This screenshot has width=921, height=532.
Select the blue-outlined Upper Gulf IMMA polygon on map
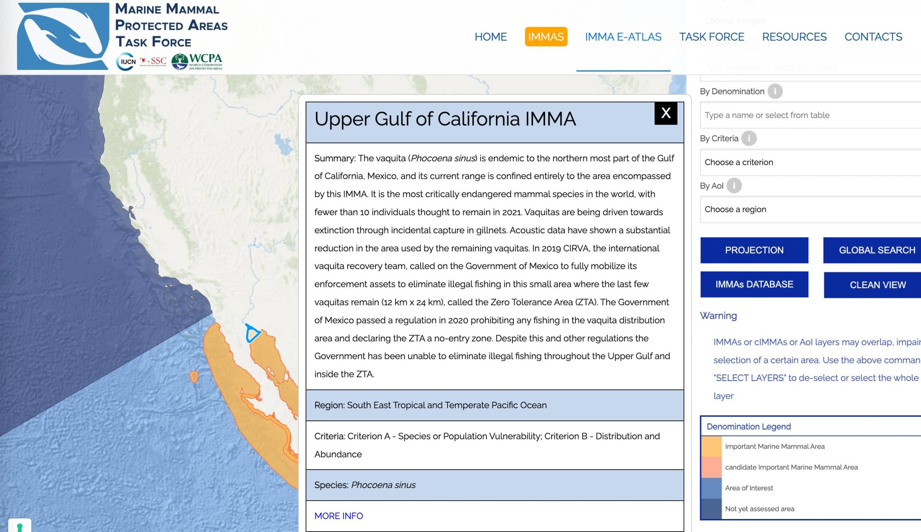click(x=252, y=333)
